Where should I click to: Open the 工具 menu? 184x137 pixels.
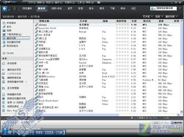pos(81,2)
